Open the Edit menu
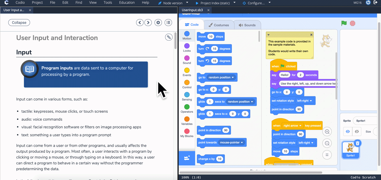The image size is (381, 180). pyautogui.click(x=65, y=3)
